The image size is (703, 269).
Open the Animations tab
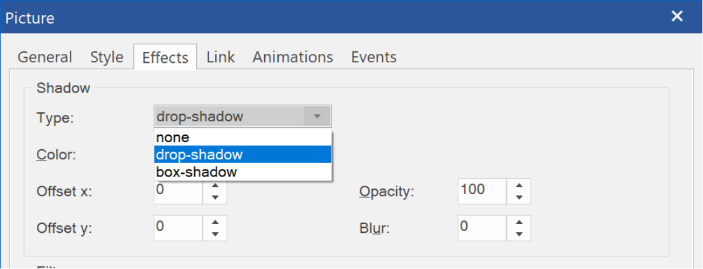click(293, 57)
